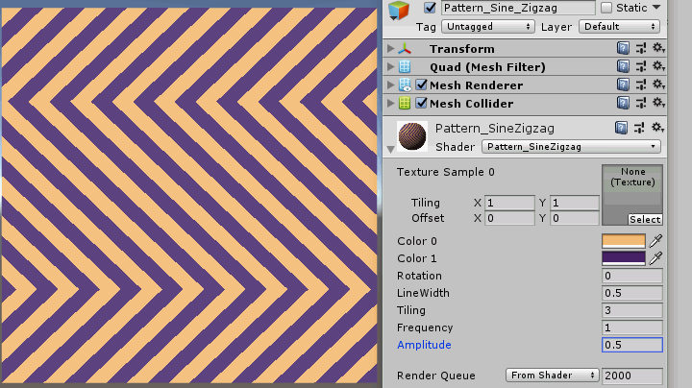This screenshot has width=692, height=388.
Task: Collapse the Pattern_SineZigzag material foldout
Action: pos(390,150)
